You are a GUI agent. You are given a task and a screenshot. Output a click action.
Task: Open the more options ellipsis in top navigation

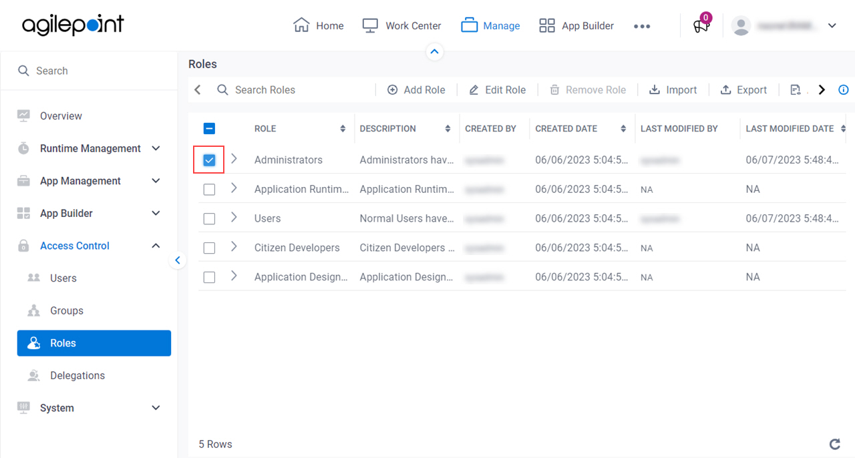[642, 26]
